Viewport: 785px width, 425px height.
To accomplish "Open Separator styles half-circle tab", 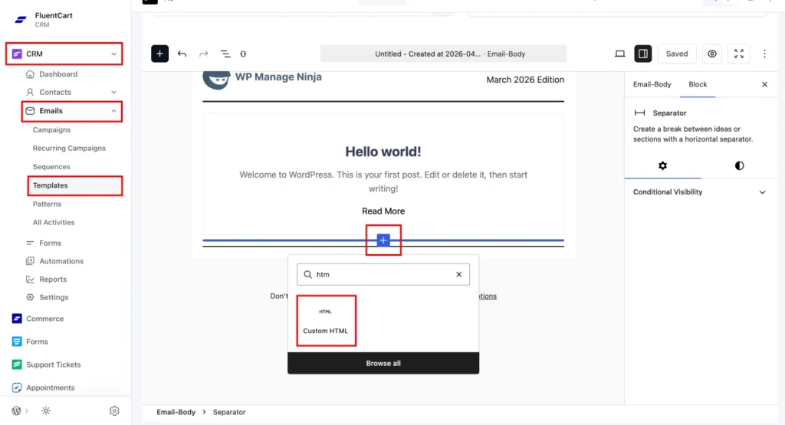I will [x=740, y=165].
